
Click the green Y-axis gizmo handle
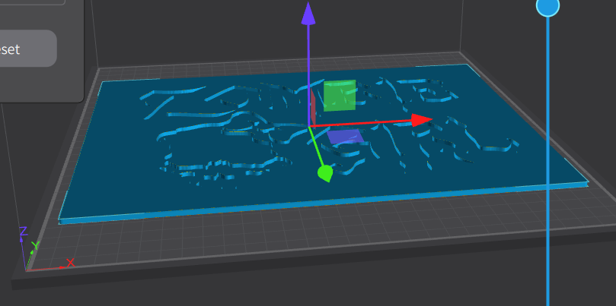(325, 174)
